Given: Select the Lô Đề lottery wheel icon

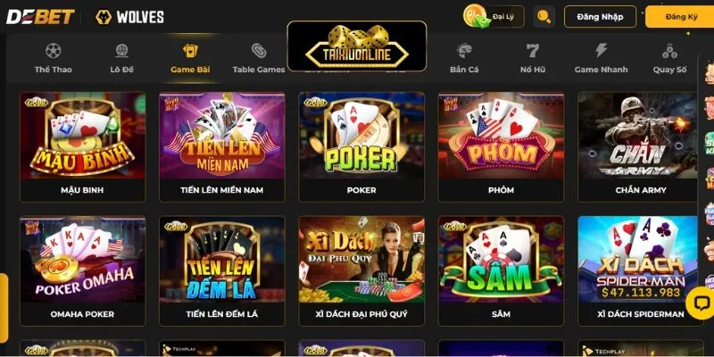Looking at the screenshot, I should point(121,51).
